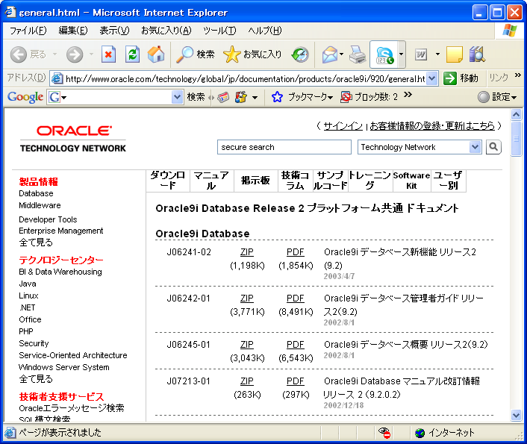Click the Forward navigation arrow icon
527x444 pixels.
pyautogui.click(x=75, y=54)
